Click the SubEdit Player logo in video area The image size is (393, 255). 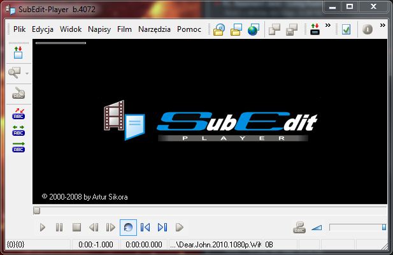(x=211, y=120)
